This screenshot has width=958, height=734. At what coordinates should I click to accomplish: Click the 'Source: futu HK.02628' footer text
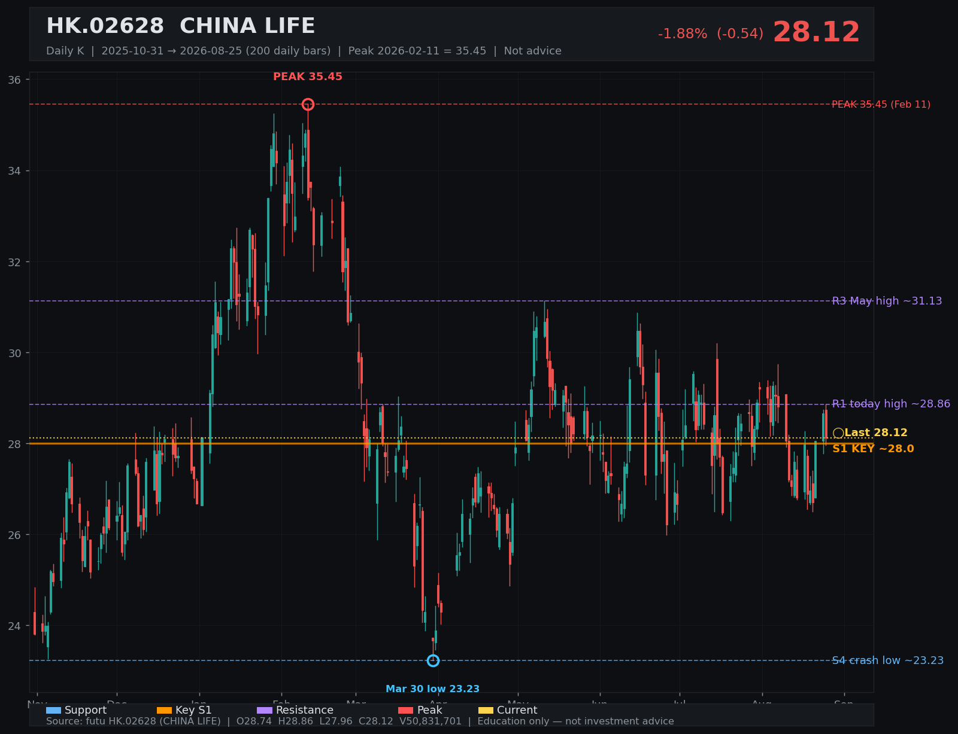[360, 721]
